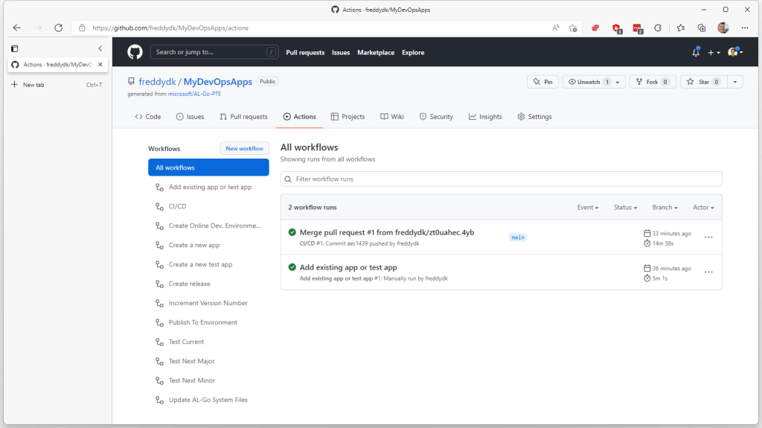Open the Actor filter dropdown
The height and width of the screenshot is (428, 762).
tap(703, 208)
